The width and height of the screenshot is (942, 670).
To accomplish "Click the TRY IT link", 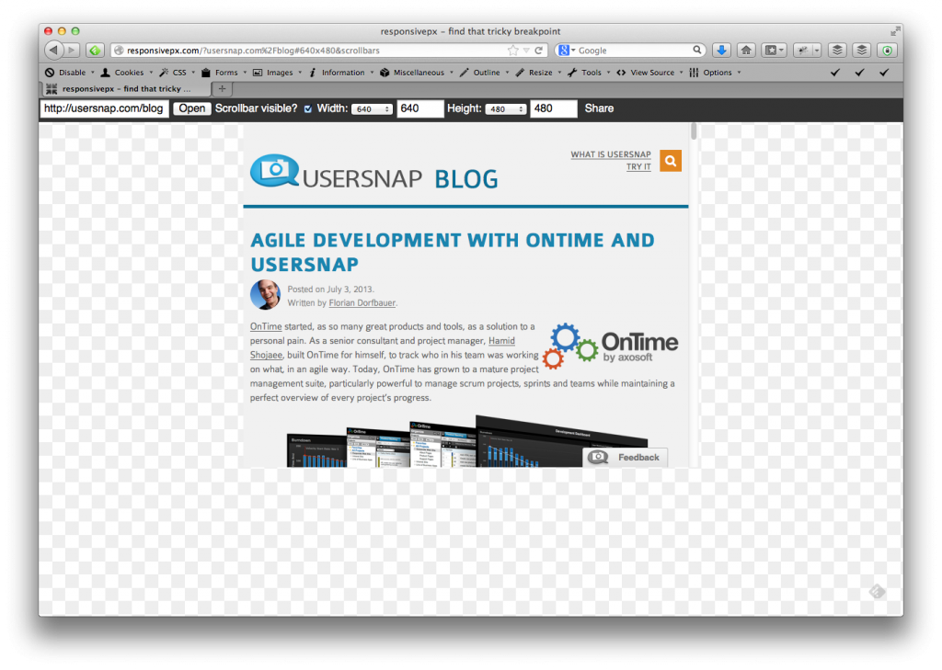I will (638, 167).
